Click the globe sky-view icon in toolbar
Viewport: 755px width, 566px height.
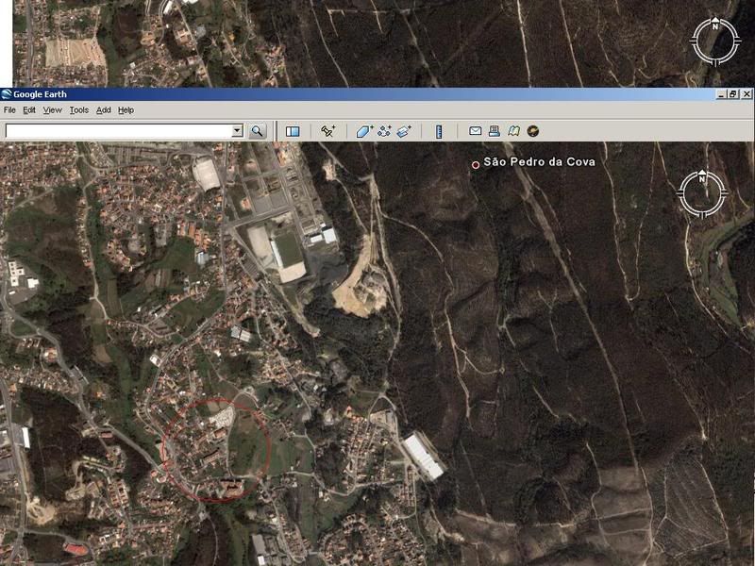tap(532, 131)
